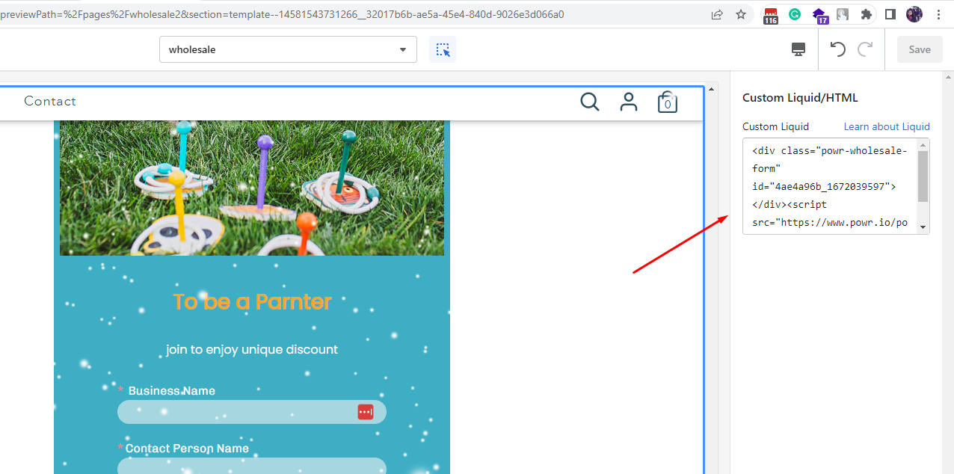Screen dimensions: 954x474
Task: Open the Chrome profile avatar
Action: 914,14
